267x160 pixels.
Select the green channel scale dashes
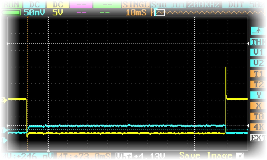click(105, 13)
